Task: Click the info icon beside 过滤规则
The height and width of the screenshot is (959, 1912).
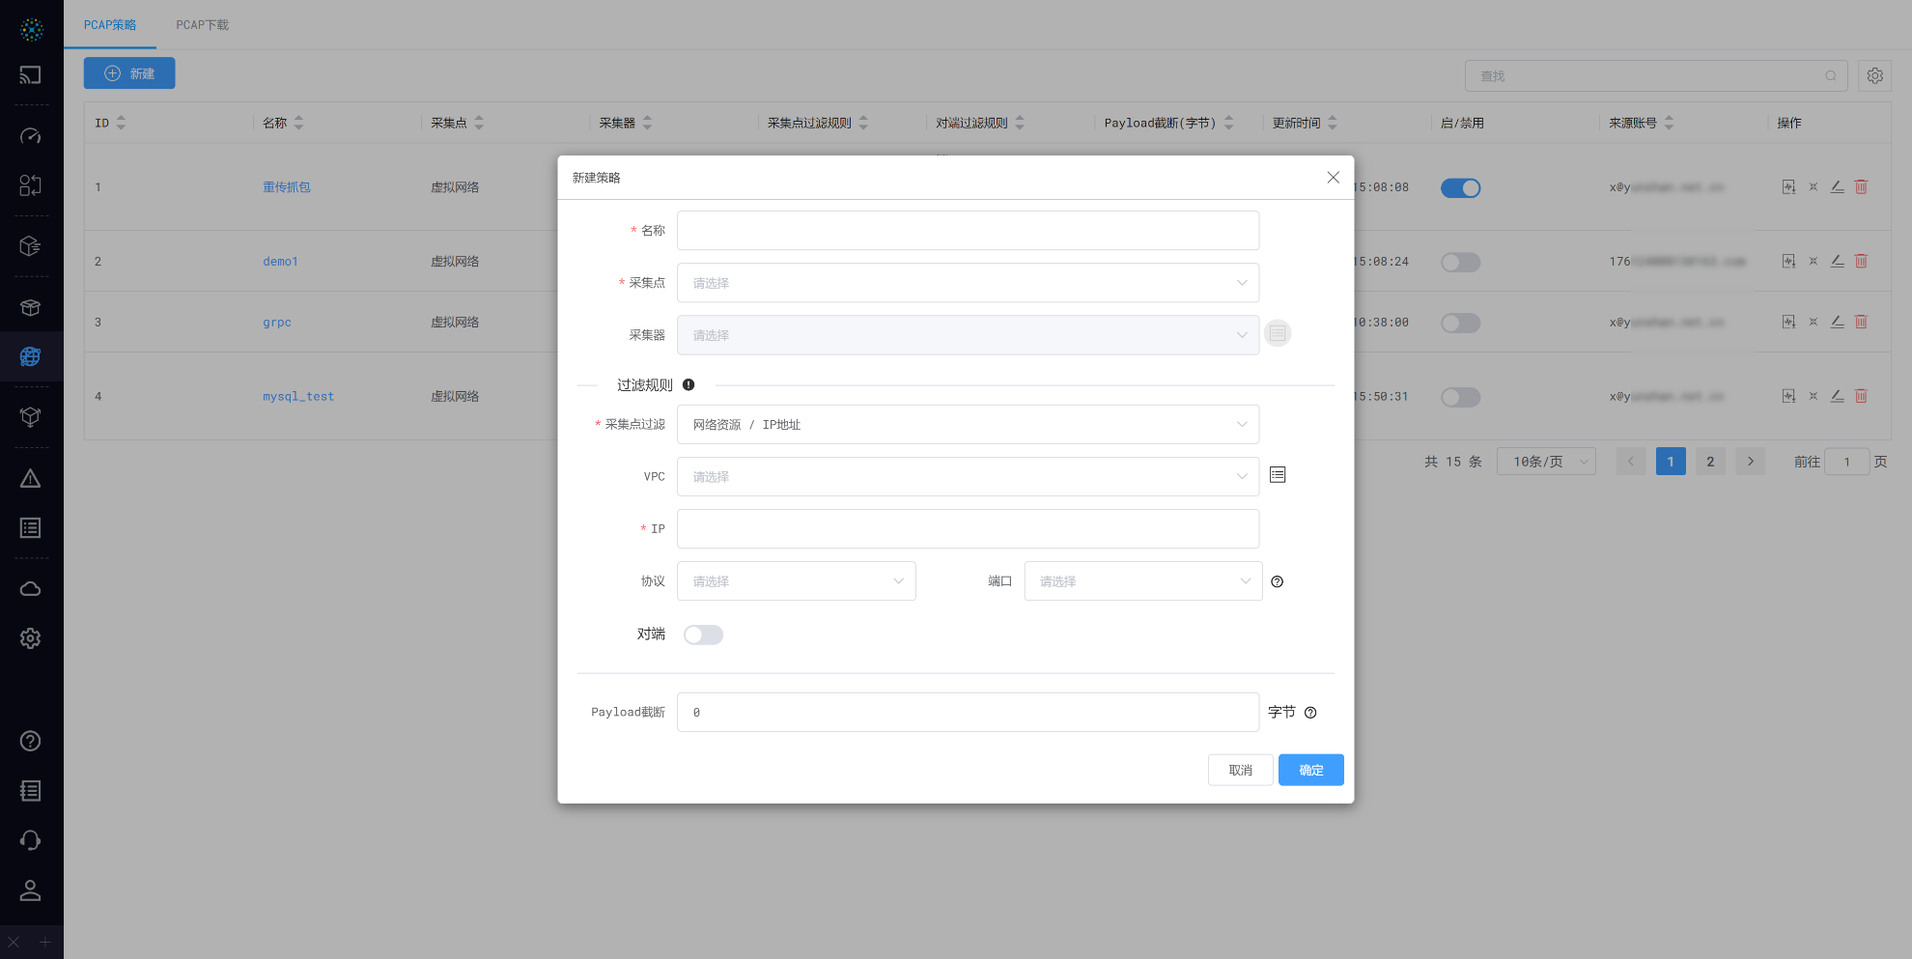Action: pyautogui.click(x=689, y=384)
